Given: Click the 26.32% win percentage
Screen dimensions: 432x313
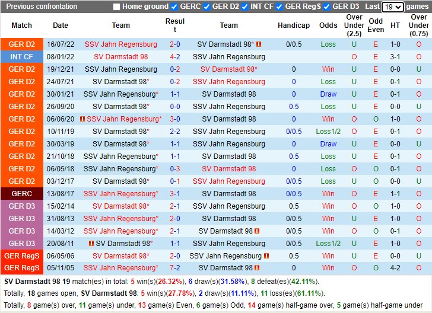Looking at the screenshot, I should coord(170,282).
